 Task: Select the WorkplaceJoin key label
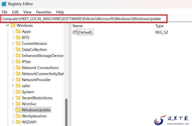click(34, 116)
